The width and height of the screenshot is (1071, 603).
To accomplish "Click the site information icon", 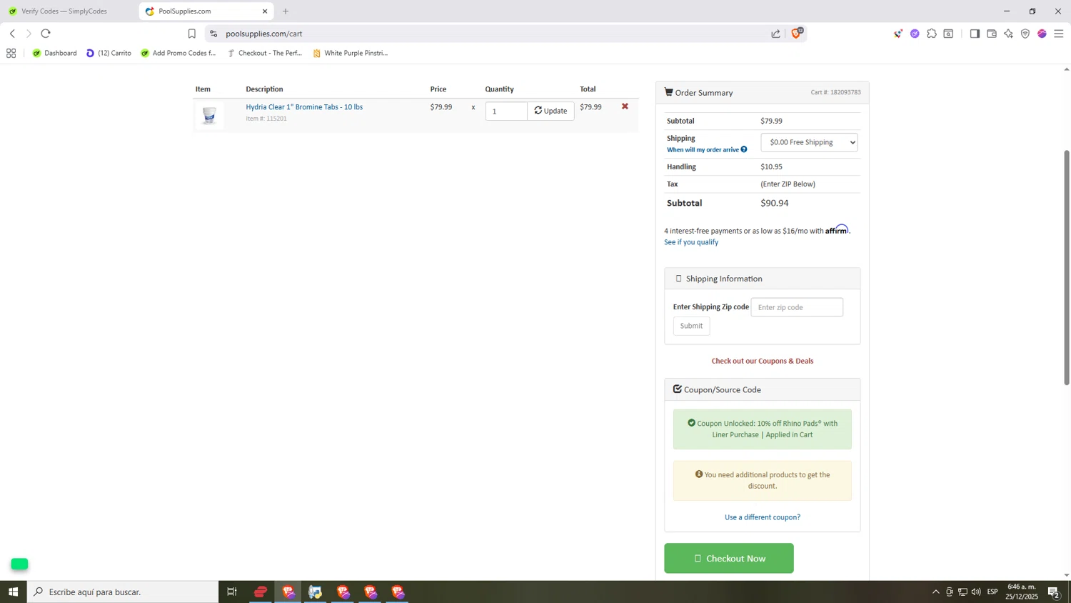I will [x=213, y=34].
